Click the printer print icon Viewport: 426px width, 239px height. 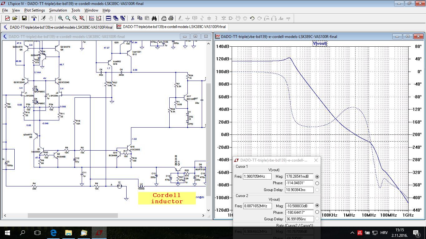171,18
